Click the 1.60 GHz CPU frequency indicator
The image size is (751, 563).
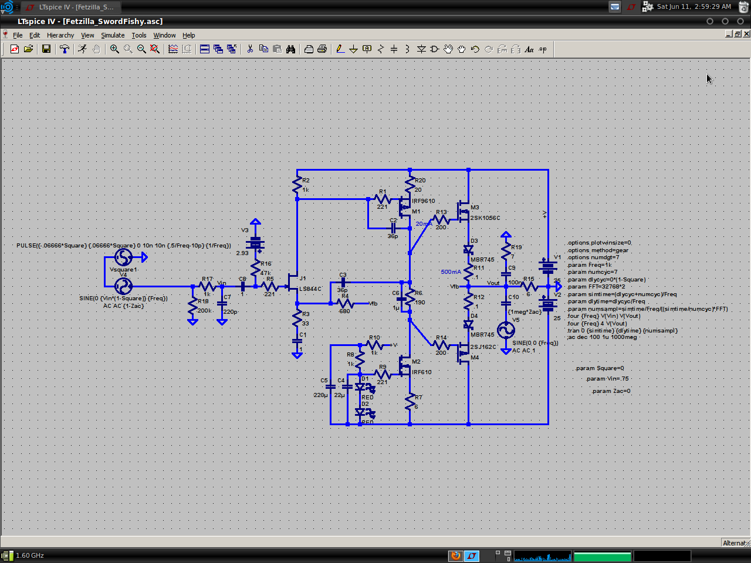(x=30, y=555)
